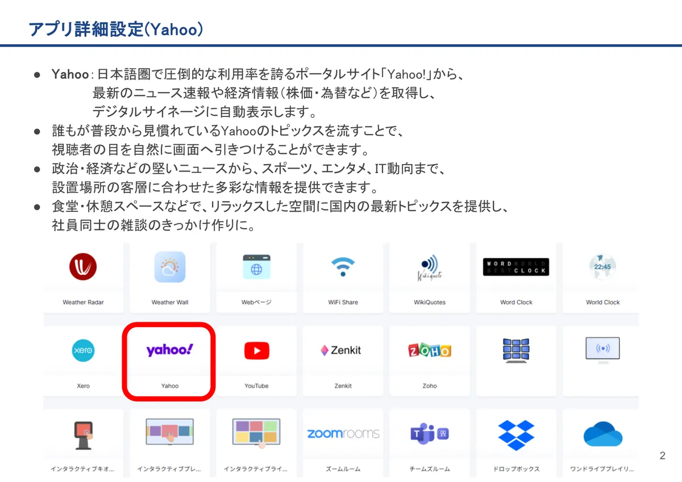
Task: Select the purple yahoo! logo
Action: pos(169,350)
